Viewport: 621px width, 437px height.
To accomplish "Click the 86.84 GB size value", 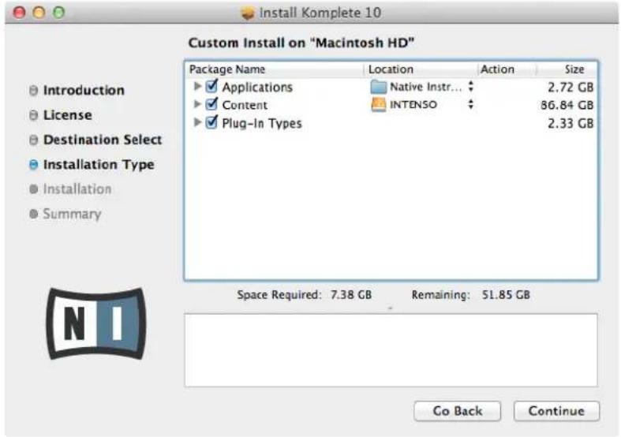I will pos(567,105).
